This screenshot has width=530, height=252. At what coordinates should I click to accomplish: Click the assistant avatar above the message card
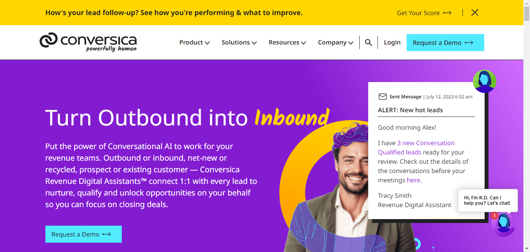(x=485, y=81)
